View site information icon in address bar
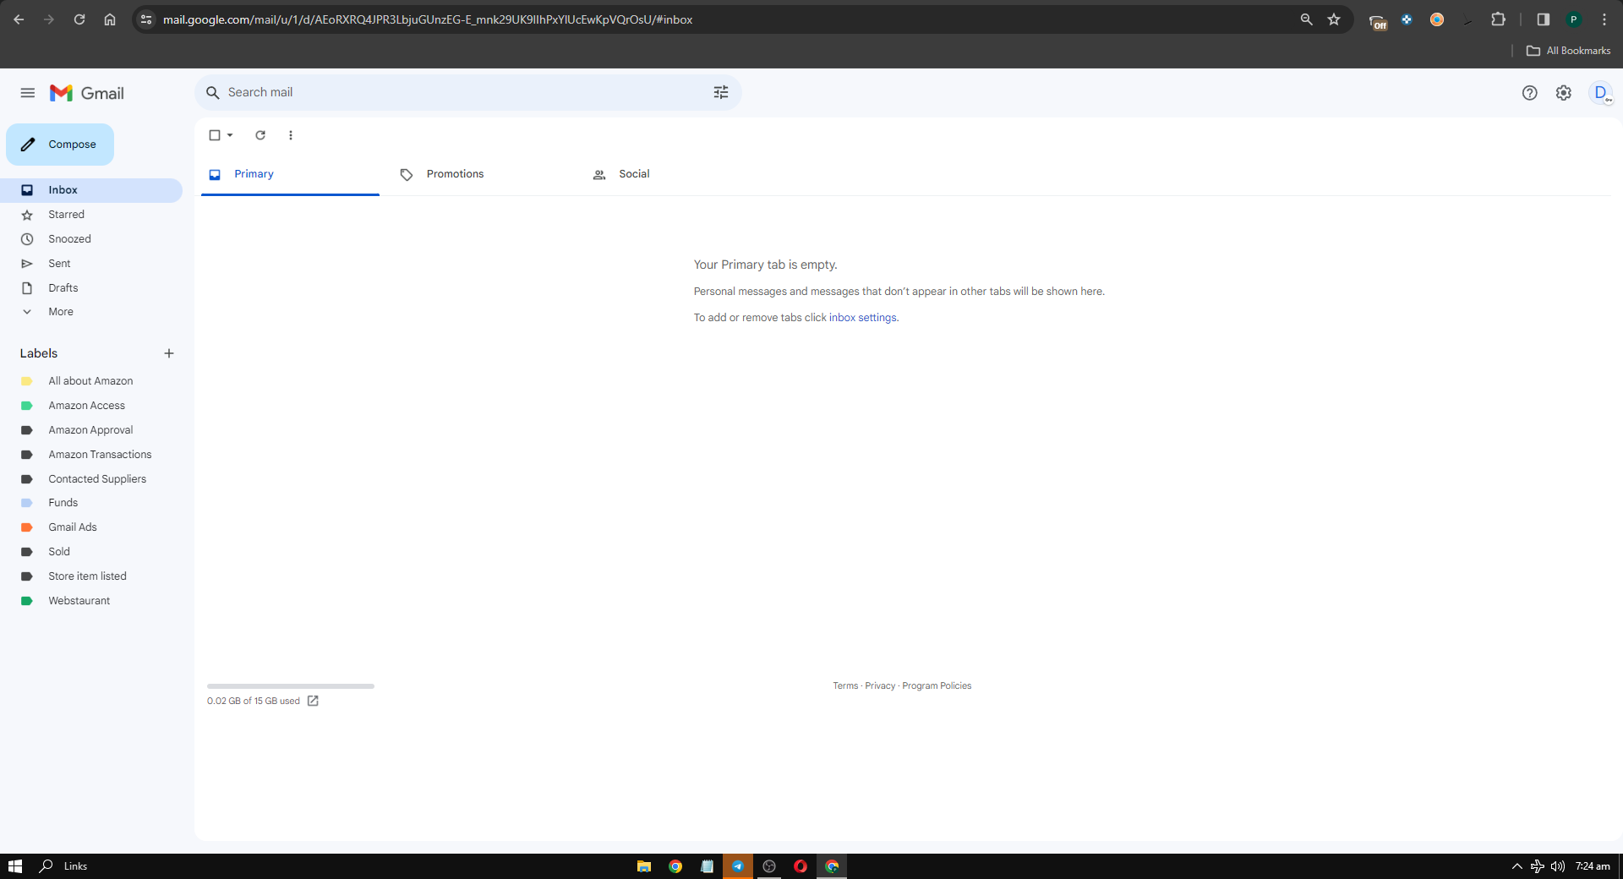The height and width of the screenshot is (879, 1623). pos(146,19)
